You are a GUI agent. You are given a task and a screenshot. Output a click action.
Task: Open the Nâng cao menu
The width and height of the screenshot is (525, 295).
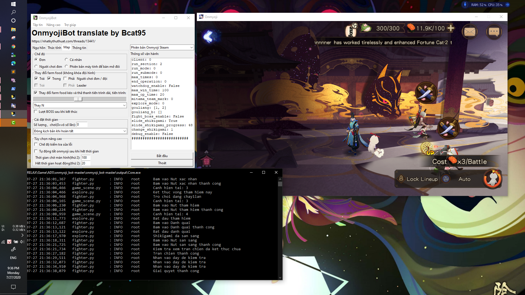[53, 25]
